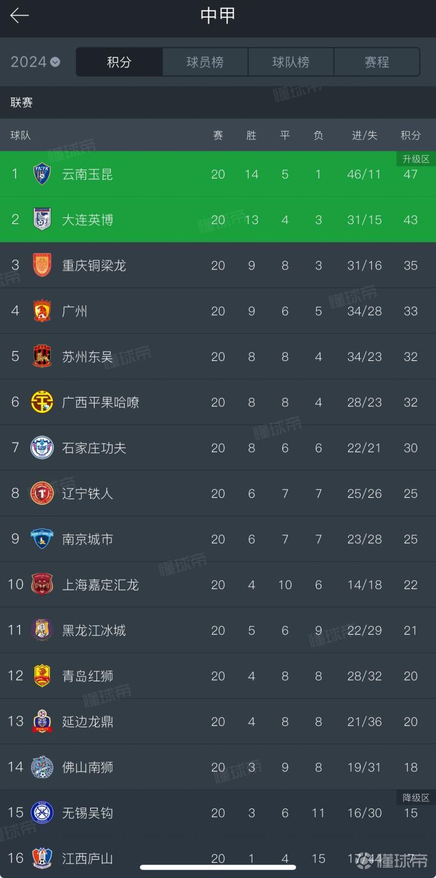Open the 2024 season dropdown
Image resolution: width=436 pixels, height=878 pixels.
[x=35, y=62]
